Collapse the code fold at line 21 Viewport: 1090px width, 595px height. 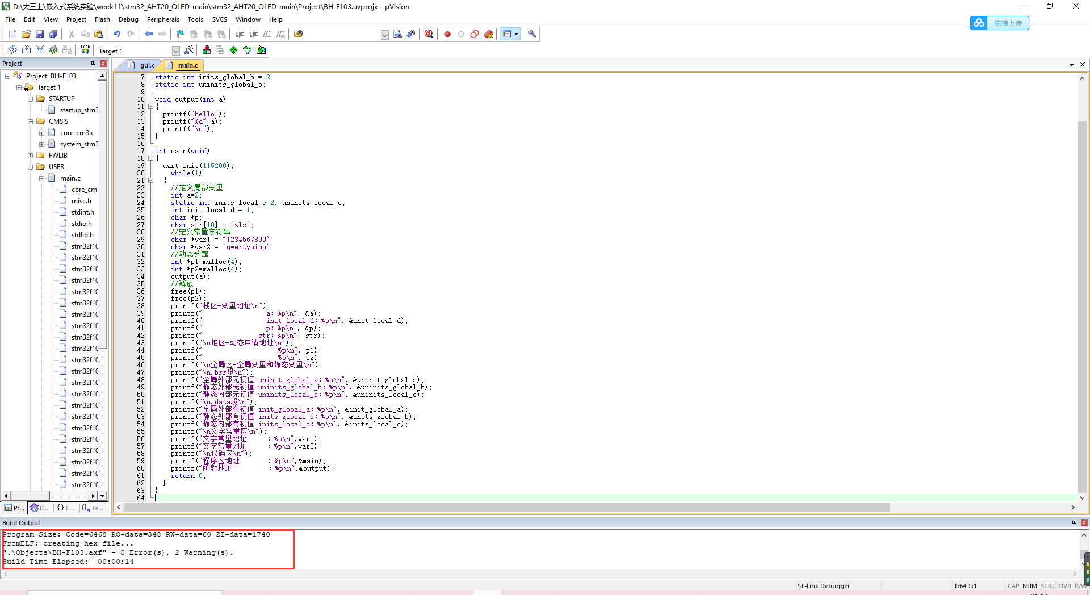click(x=150, y=181)
